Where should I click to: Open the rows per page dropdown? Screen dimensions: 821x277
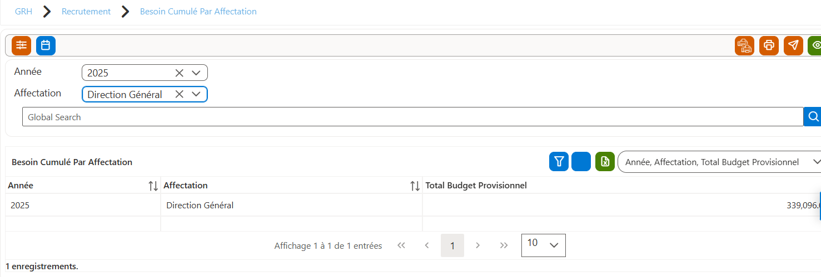coord(543,245)
